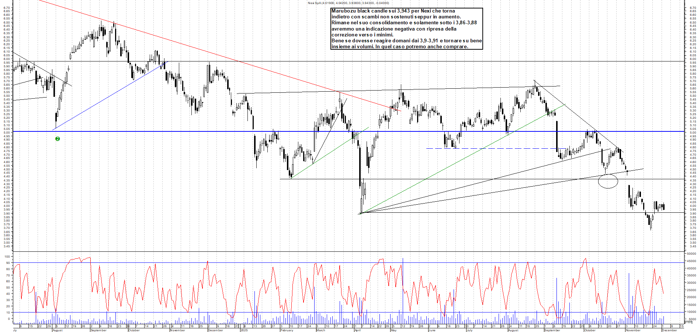Click the May label on the time axis
This screenshot has height=332, width=697.
[393, 330]
